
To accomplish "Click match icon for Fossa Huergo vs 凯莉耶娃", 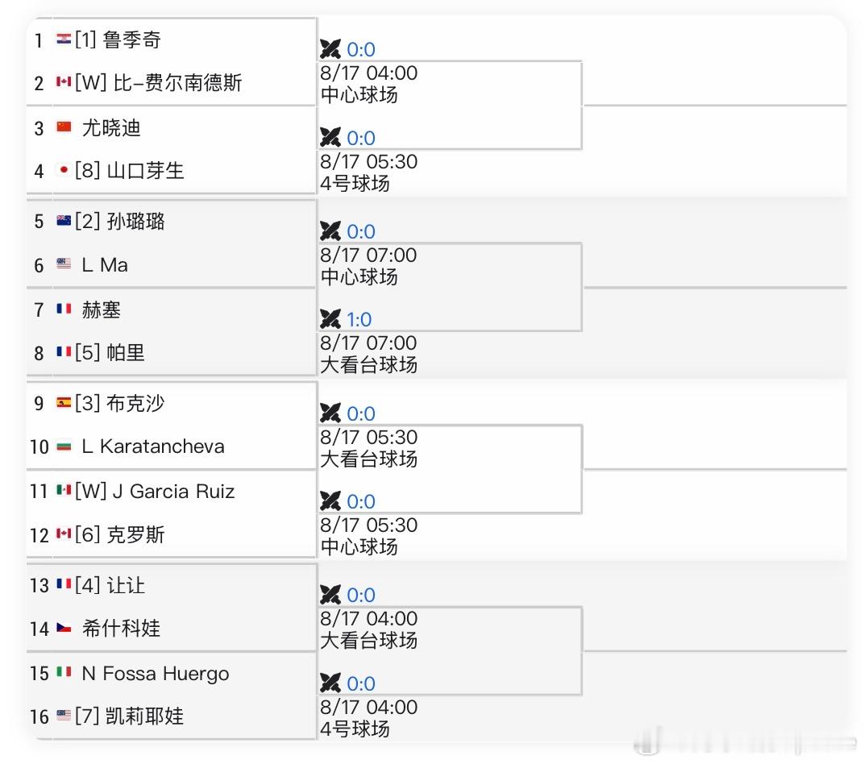I will coord(330,683).
